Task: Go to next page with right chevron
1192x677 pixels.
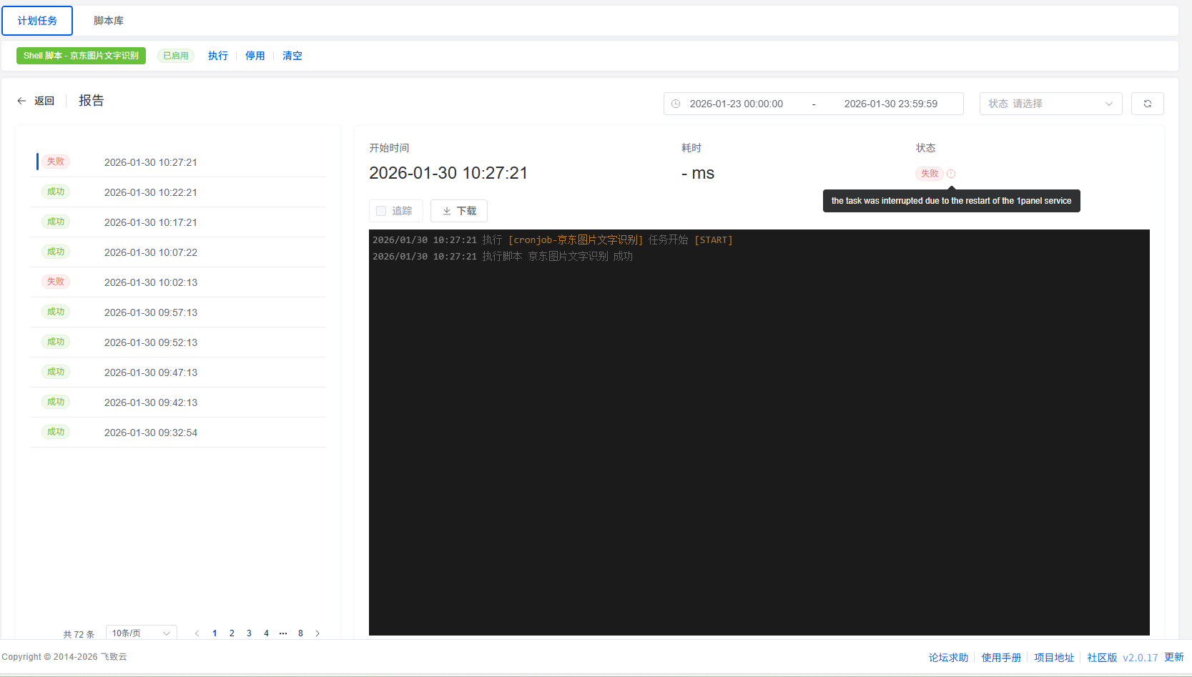Action: point(317,633)
